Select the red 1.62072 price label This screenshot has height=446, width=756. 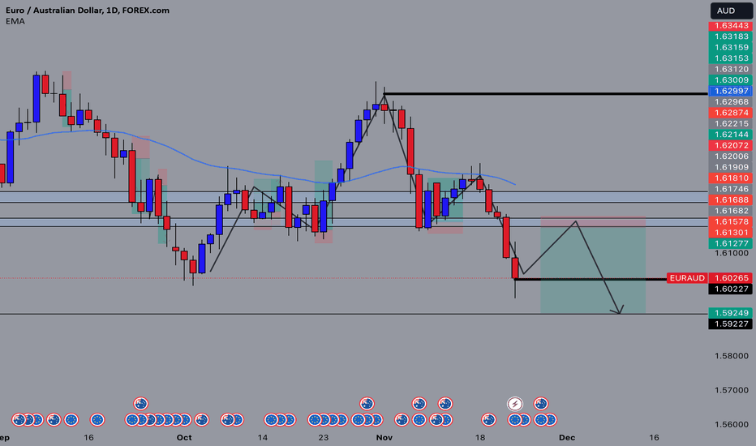[732, 145]
